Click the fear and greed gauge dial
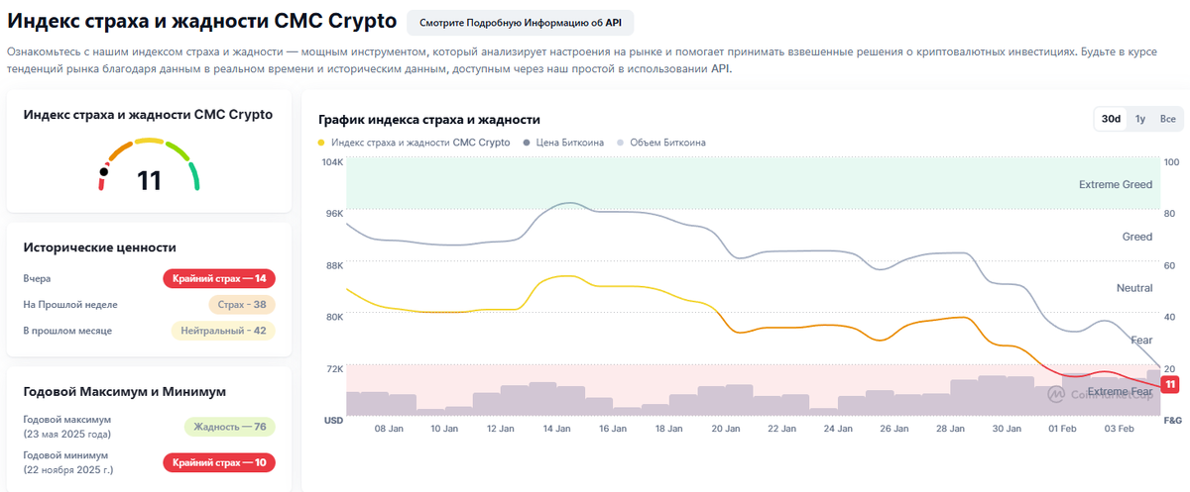The image size is (1190, 492). click(149, 163)
